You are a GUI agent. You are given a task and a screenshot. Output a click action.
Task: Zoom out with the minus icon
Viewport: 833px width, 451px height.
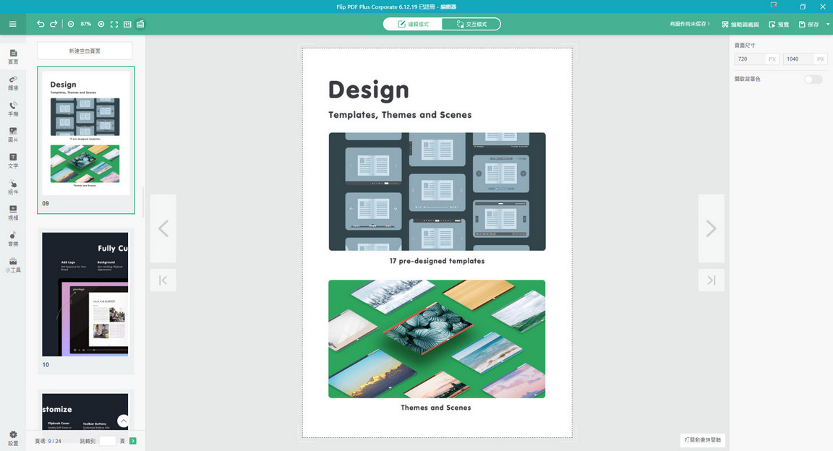tap(71, 24)
